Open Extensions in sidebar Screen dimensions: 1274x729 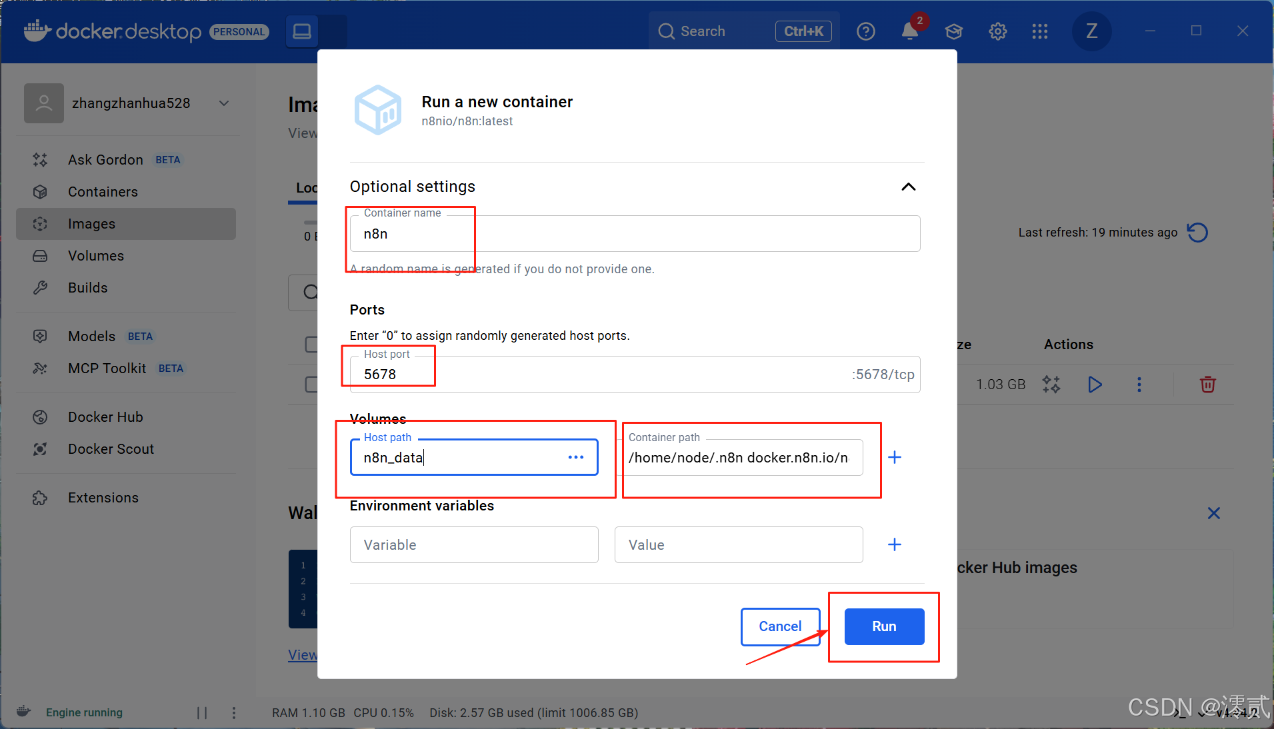[x=126, y=498]
